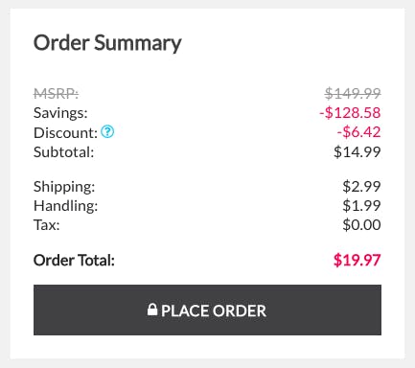Click the -$128.58 savings amount
Screen dimensions: 415x368
coord(350,113)
